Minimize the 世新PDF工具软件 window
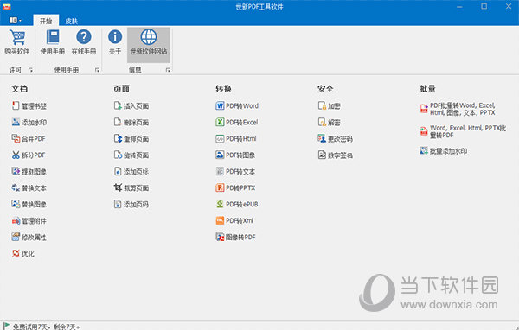The height and width of the screenshot is (330, 519). [459, 7]
